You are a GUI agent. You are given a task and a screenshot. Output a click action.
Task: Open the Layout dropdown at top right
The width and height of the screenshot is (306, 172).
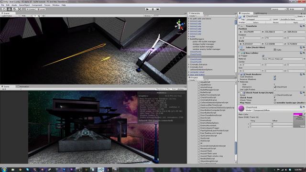[296, 9]
